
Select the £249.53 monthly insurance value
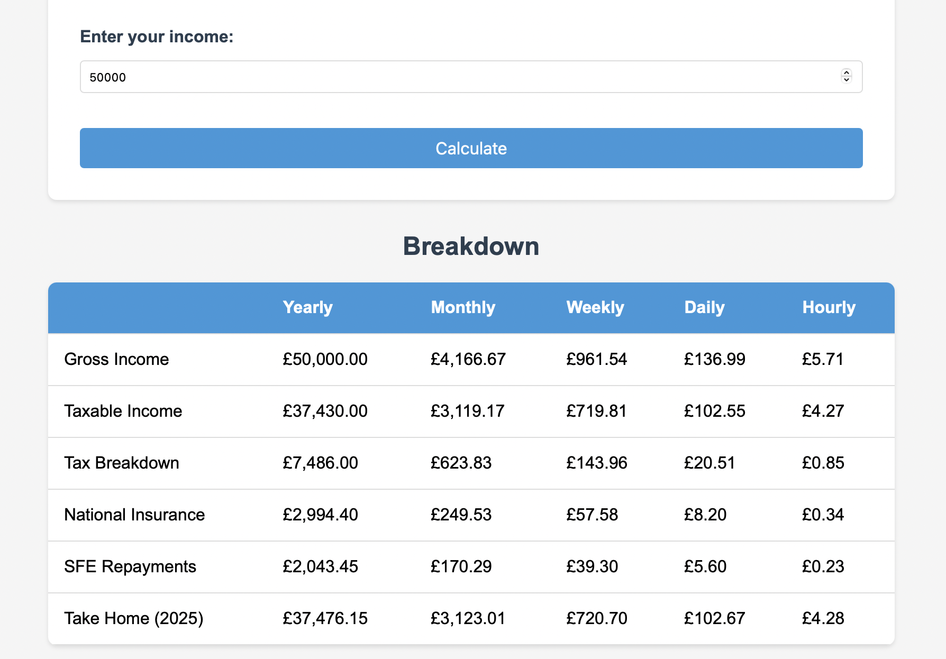pyautogui.click(x=461, y=515)
